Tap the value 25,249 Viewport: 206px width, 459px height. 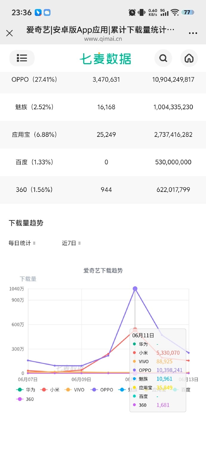pos(106,135)
